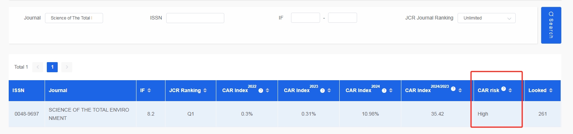The image size is (573, 134).
Task: Click the Q1 ranking cell
Action: tap(191, 114)
